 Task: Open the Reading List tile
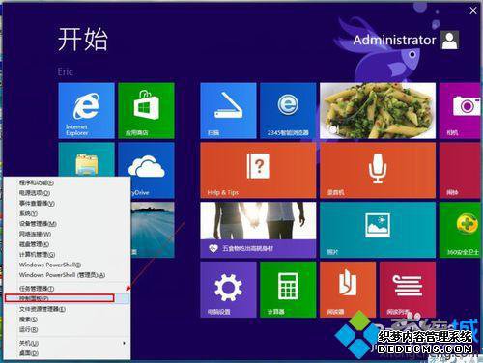(x=408, y=290)
